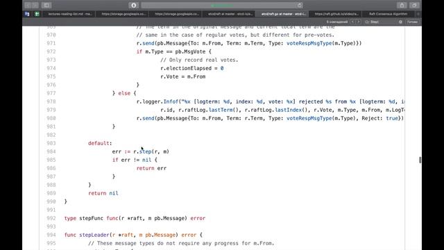Click 'if m.Type == pb.MsgVote {' line
This screenshot has width=444, height=250.
tap(174, 51)
